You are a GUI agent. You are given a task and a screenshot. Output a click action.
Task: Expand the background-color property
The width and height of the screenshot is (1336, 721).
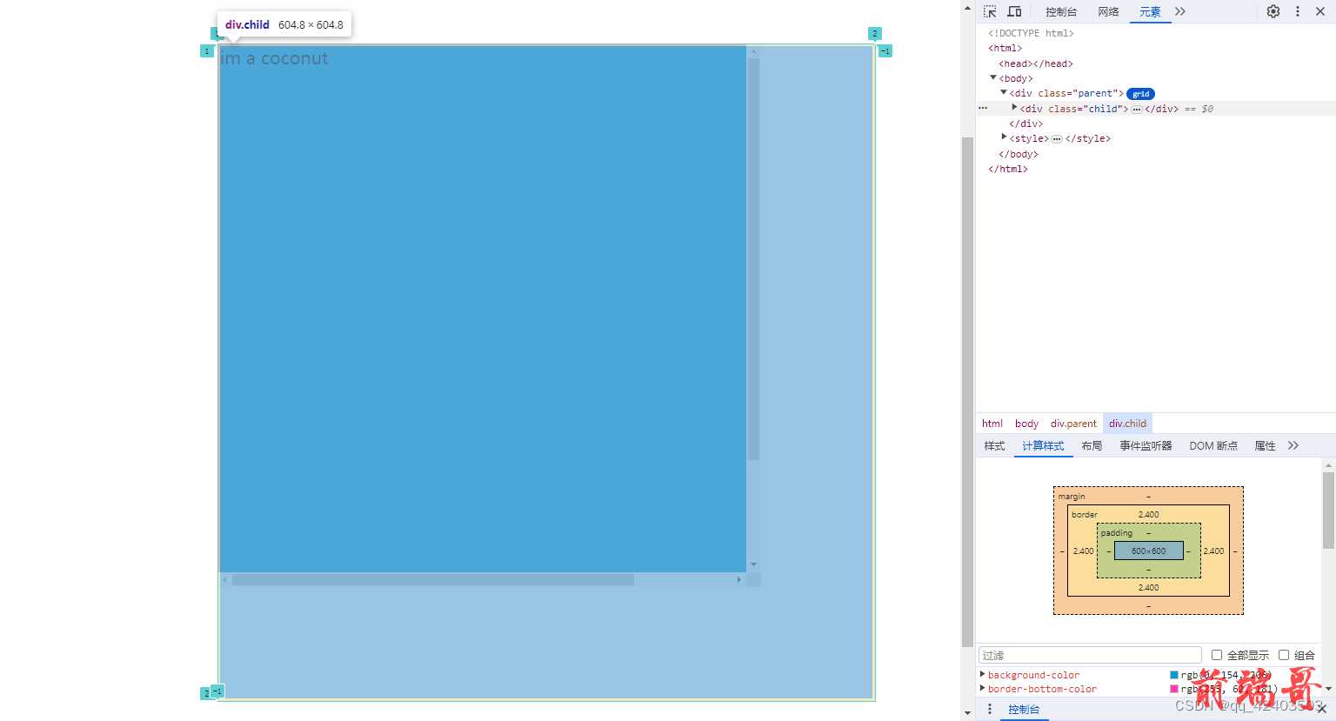point(983,674)
